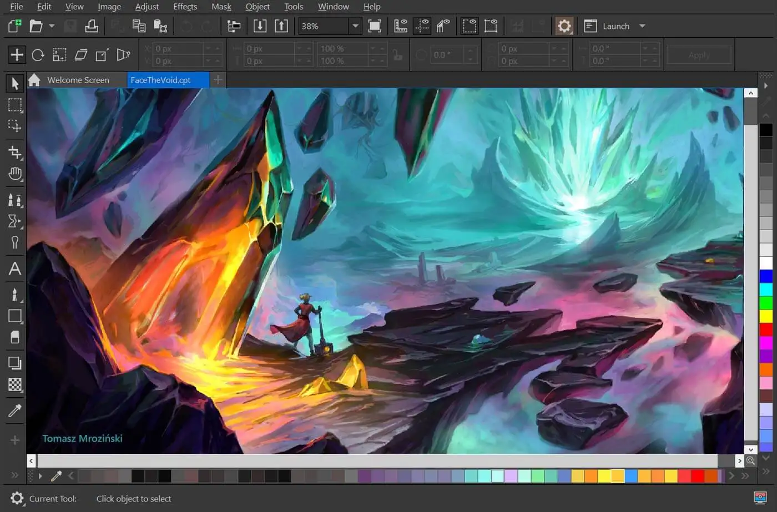
Task: Switch to the Welcome Screen tab
Action: 78,80
